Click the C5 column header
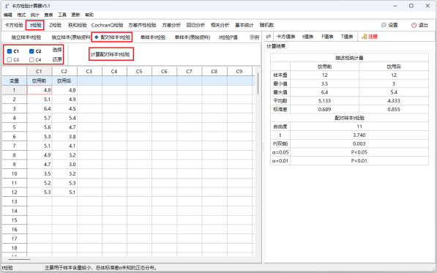The width and height of the screenshot is (437, 273). 139,71
